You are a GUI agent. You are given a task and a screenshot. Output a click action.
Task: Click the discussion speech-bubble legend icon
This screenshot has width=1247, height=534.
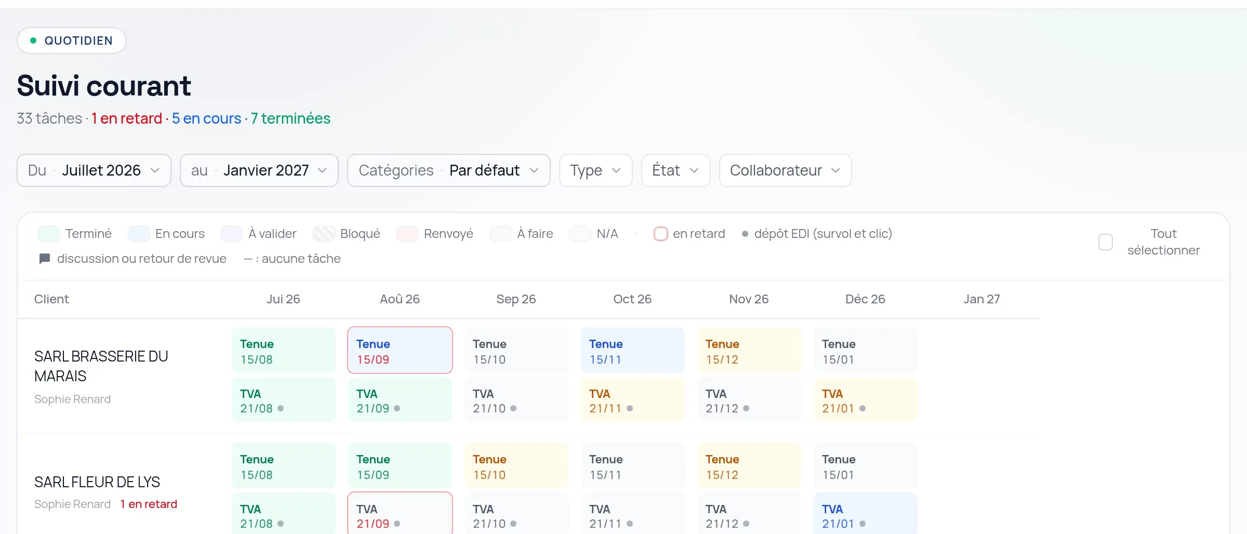[45, 258]
